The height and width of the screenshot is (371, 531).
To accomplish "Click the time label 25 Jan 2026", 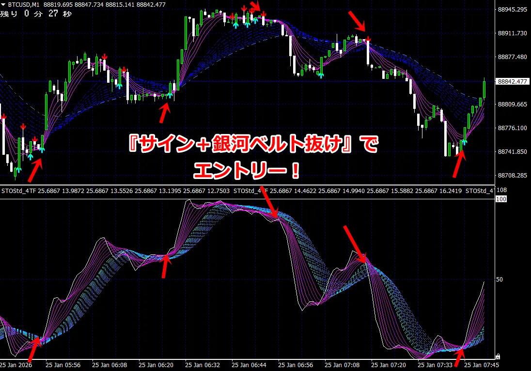I will pos(16,365).
